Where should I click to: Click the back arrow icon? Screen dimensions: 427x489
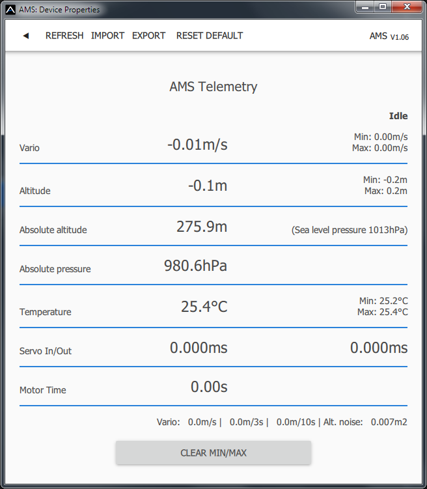tap(26, 36)
